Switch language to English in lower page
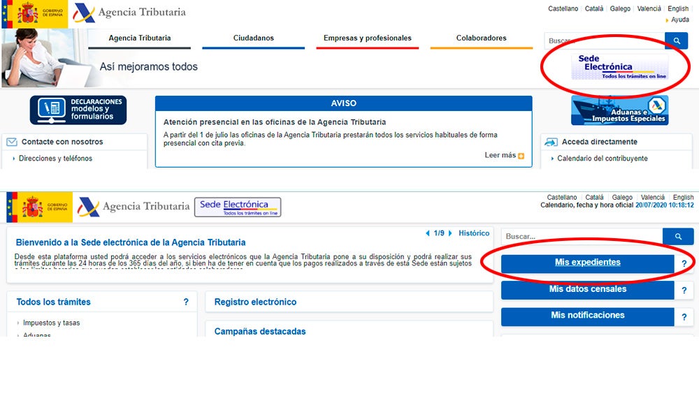 tap(683, 198)
